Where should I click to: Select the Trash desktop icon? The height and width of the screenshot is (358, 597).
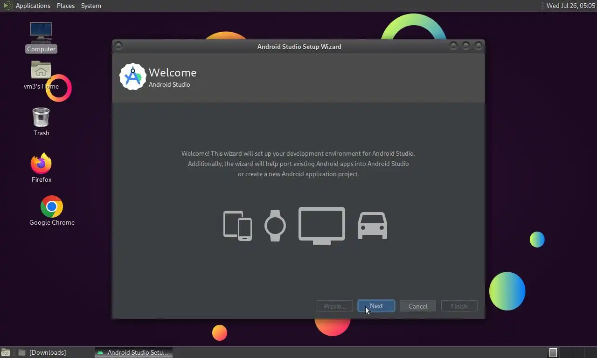[41, 122]
